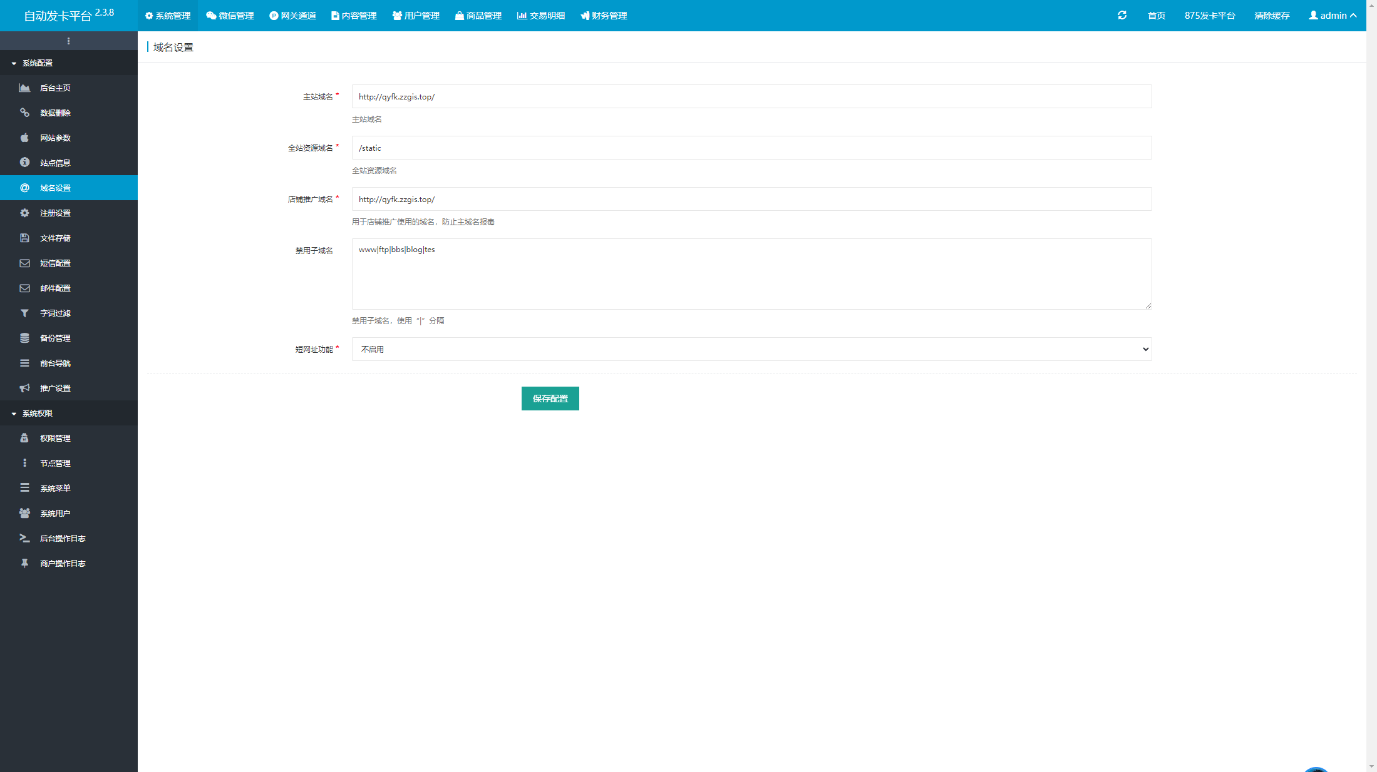1377x772 pixels.
Task: Click the page scrollbar down arrow
Action: coord(1371,766)
